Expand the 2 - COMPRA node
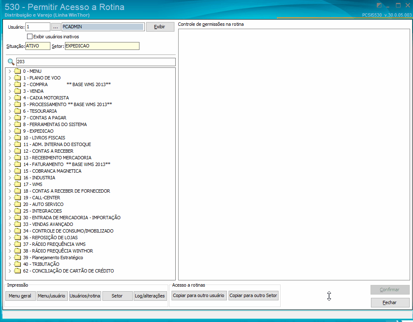The image size is (413, 322). 10,84
